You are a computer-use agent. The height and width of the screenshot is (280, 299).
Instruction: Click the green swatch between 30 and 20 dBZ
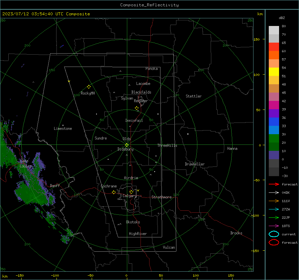point(274,139)
